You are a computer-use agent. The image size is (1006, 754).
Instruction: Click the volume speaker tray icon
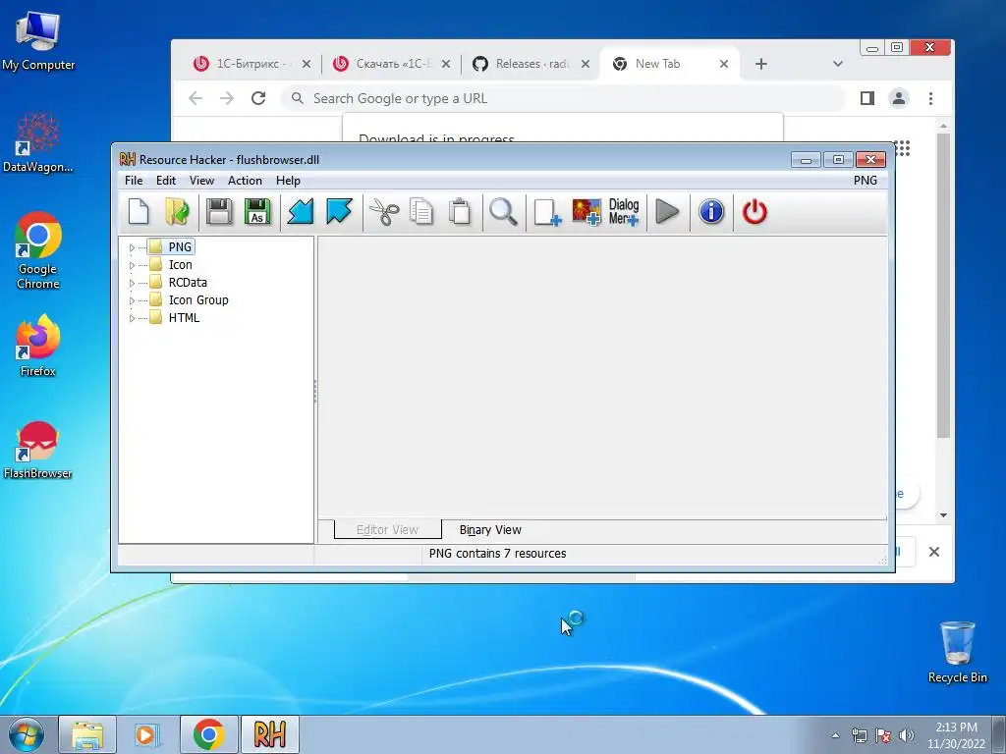tap(907, 735)
